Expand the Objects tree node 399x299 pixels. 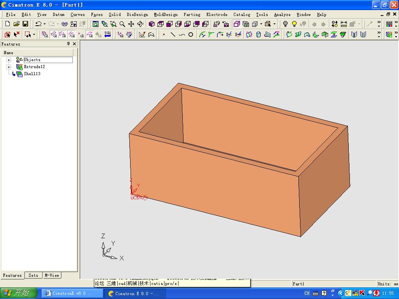[9, 60]
